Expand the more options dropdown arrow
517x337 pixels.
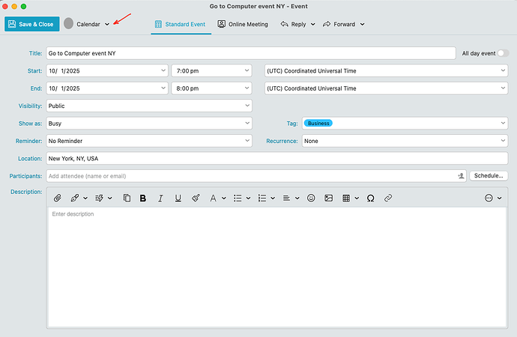pos(500,198)
